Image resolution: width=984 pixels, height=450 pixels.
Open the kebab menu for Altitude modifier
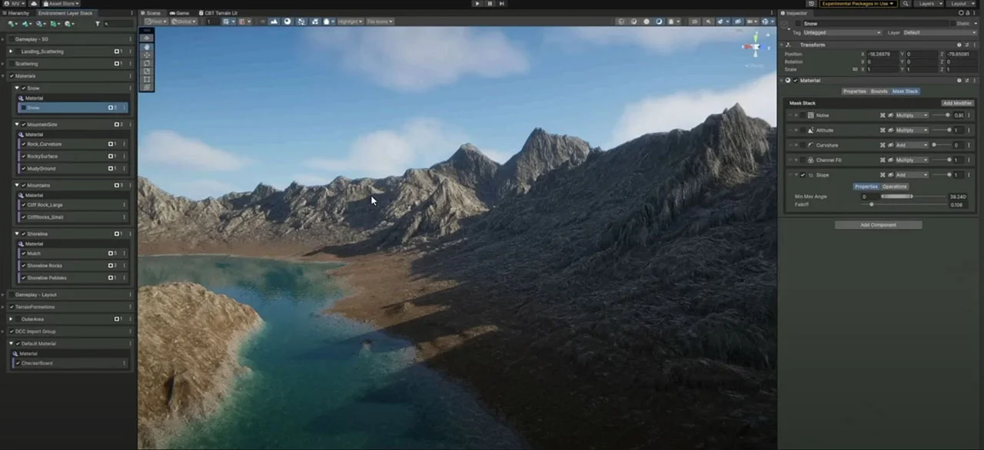coord(969,131)
